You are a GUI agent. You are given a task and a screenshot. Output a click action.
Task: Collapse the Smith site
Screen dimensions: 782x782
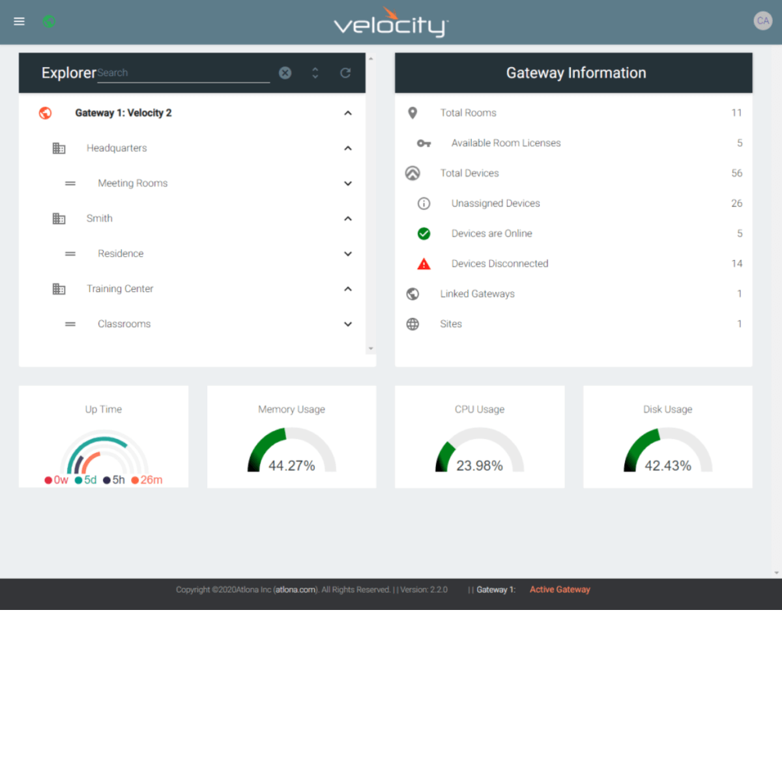pyautogui.click(x=348, y=219)
